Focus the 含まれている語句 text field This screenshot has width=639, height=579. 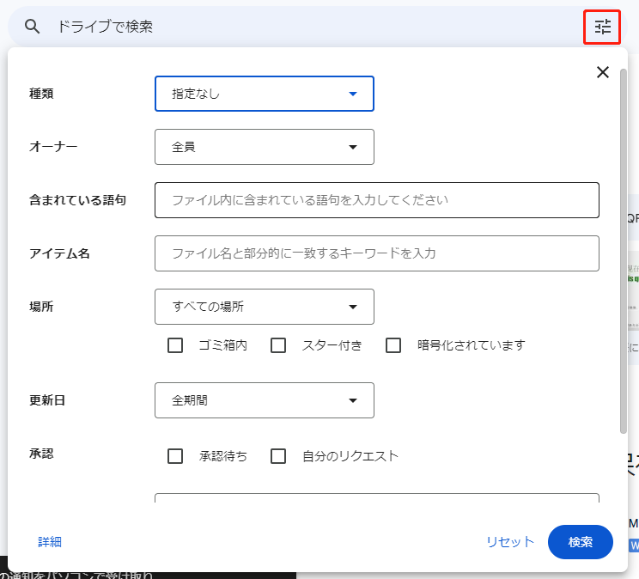tap(376, 200)
